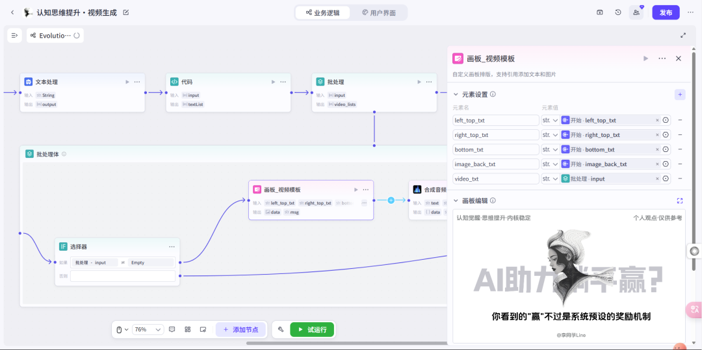Image resolution: width=702 pixels, height=350 pixels.
Task: Open more options on 代码 node
Action: 283,82
